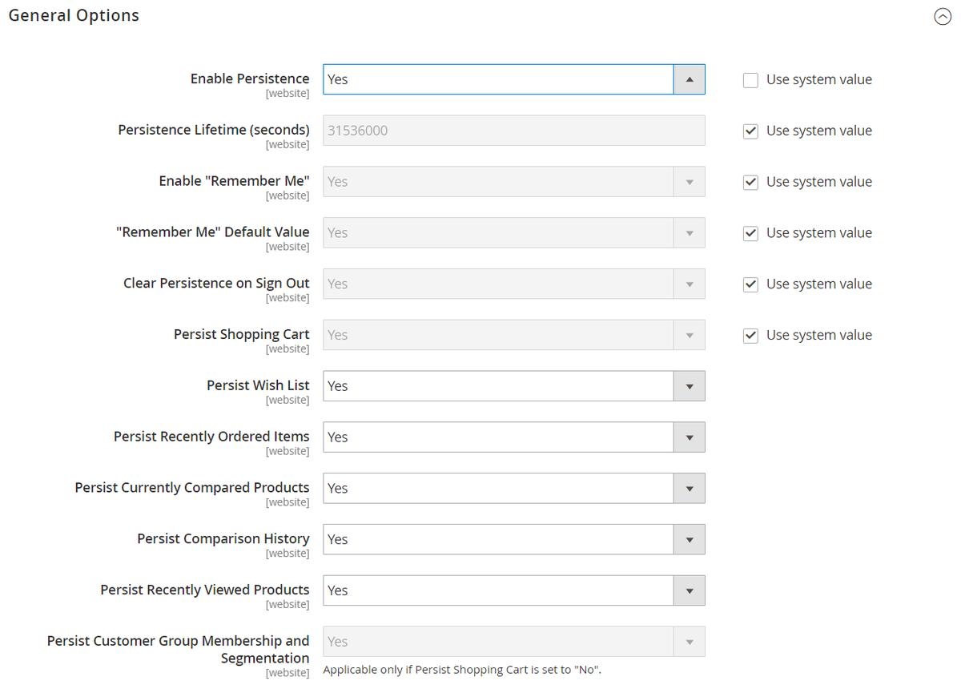This screenshot has width=961, height=693.
Task: Collapse the General Options section
Action: pyautogui.click(x=943, y=17)
